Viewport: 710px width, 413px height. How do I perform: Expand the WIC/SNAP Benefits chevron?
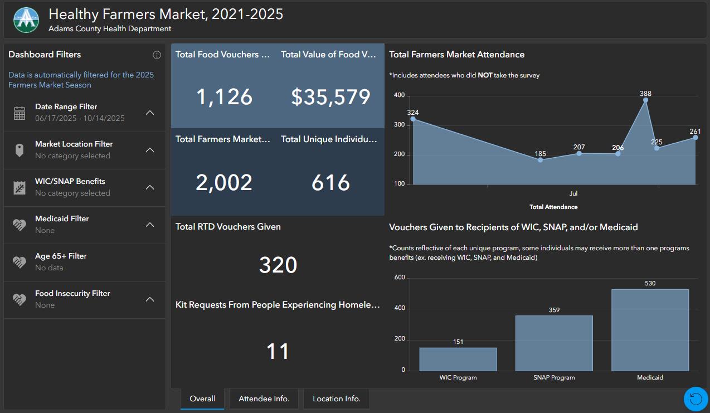150,187
